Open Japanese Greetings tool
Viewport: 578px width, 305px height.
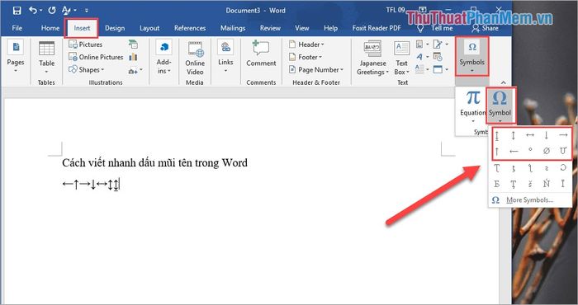click(x=372, y=59)
